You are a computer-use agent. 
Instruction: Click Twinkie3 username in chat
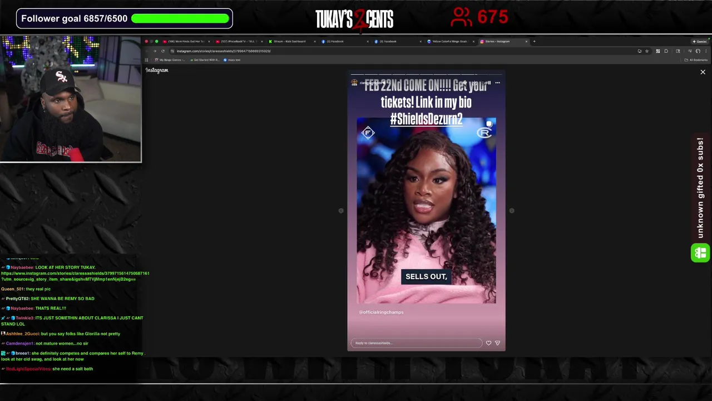click(x=24, y=318)
